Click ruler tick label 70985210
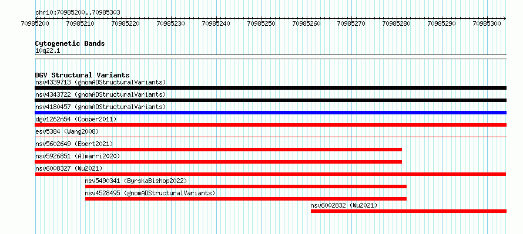 [x=81, y=23]
